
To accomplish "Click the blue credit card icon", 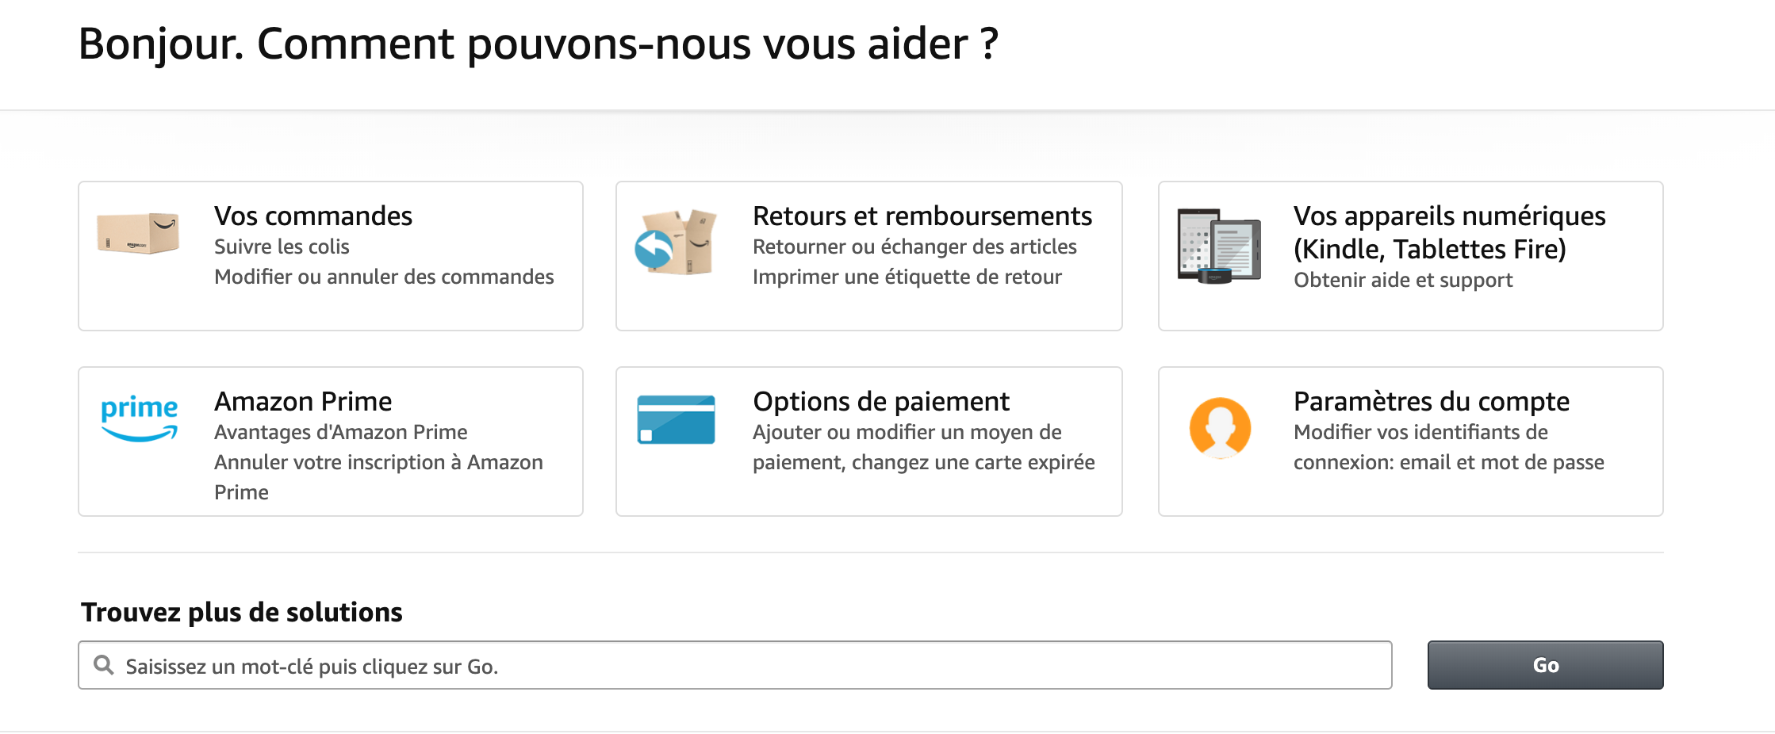I will point(676,419).
